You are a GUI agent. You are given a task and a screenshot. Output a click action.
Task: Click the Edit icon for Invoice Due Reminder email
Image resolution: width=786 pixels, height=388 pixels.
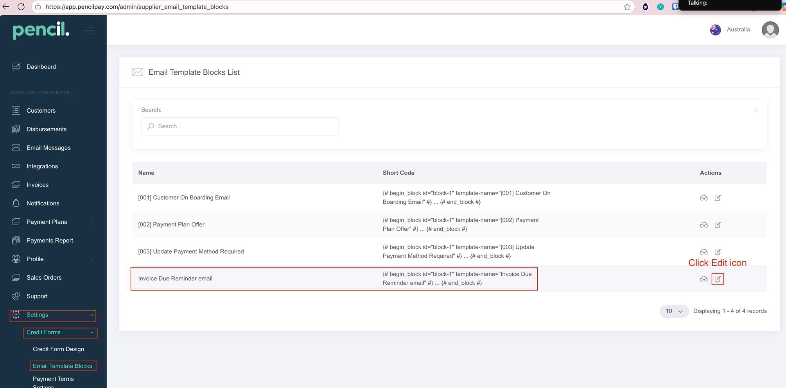click(x=718, y=279)
